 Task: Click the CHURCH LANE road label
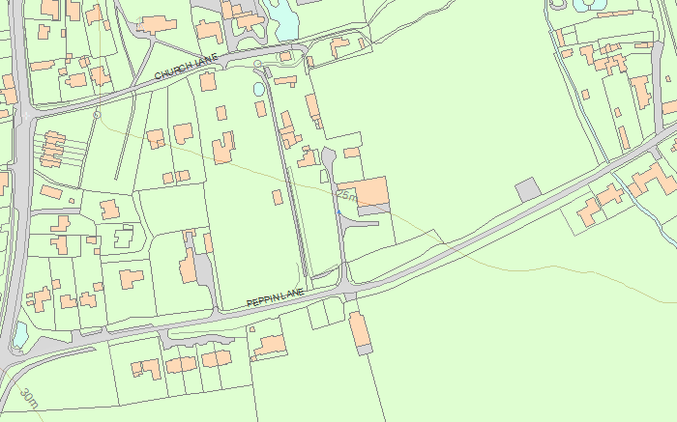pos(186,67)
